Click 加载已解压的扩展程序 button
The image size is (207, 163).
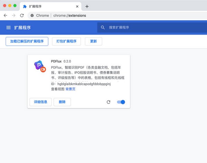[x=27, y=41]
